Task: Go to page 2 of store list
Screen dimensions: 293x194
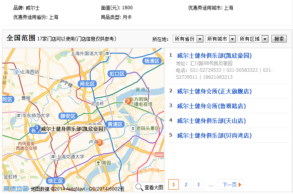Action: (186, 185)
